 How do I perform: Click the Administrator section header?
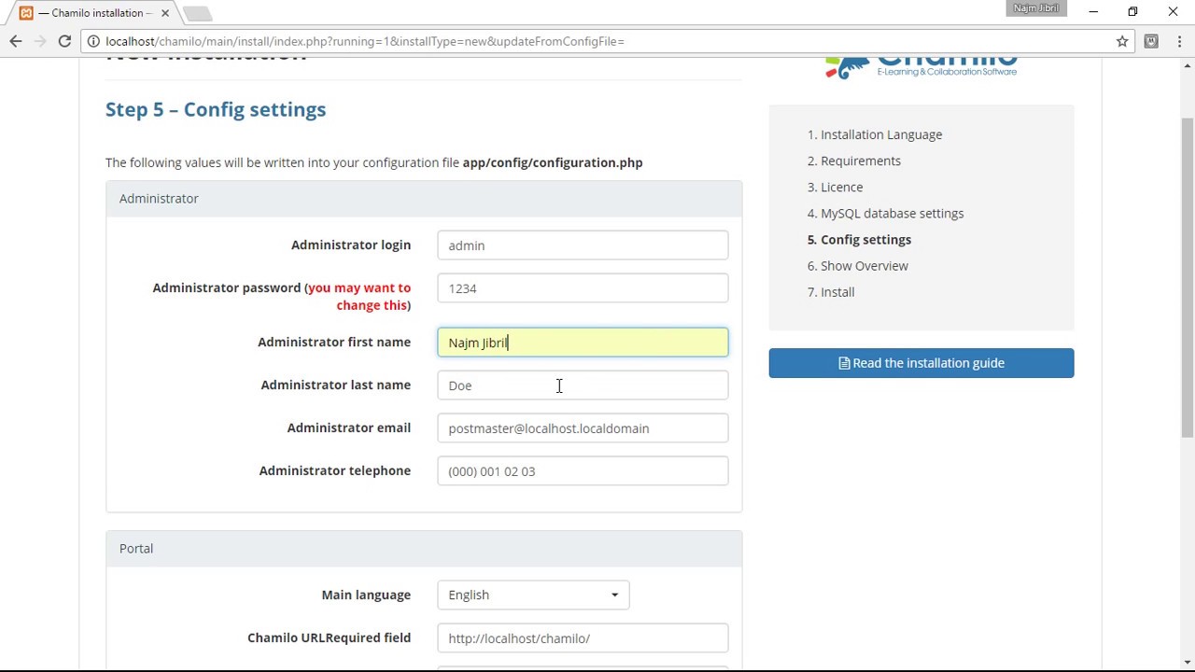tap(424, 199)
